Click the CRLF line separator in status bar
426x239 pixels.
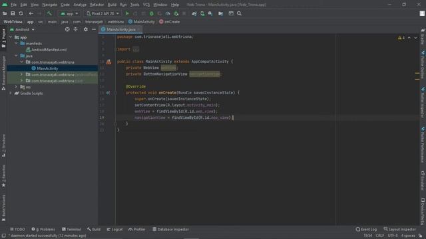point(380,236)
